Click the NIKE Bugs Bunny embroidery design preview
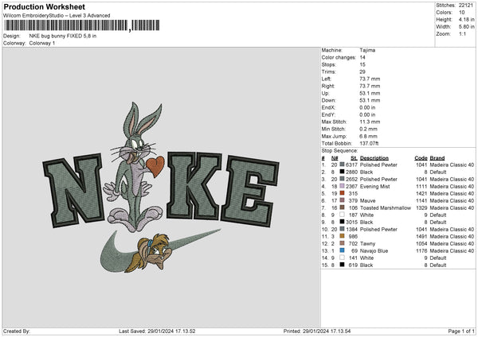The image size is (478, 337). (x=161, y=188)
